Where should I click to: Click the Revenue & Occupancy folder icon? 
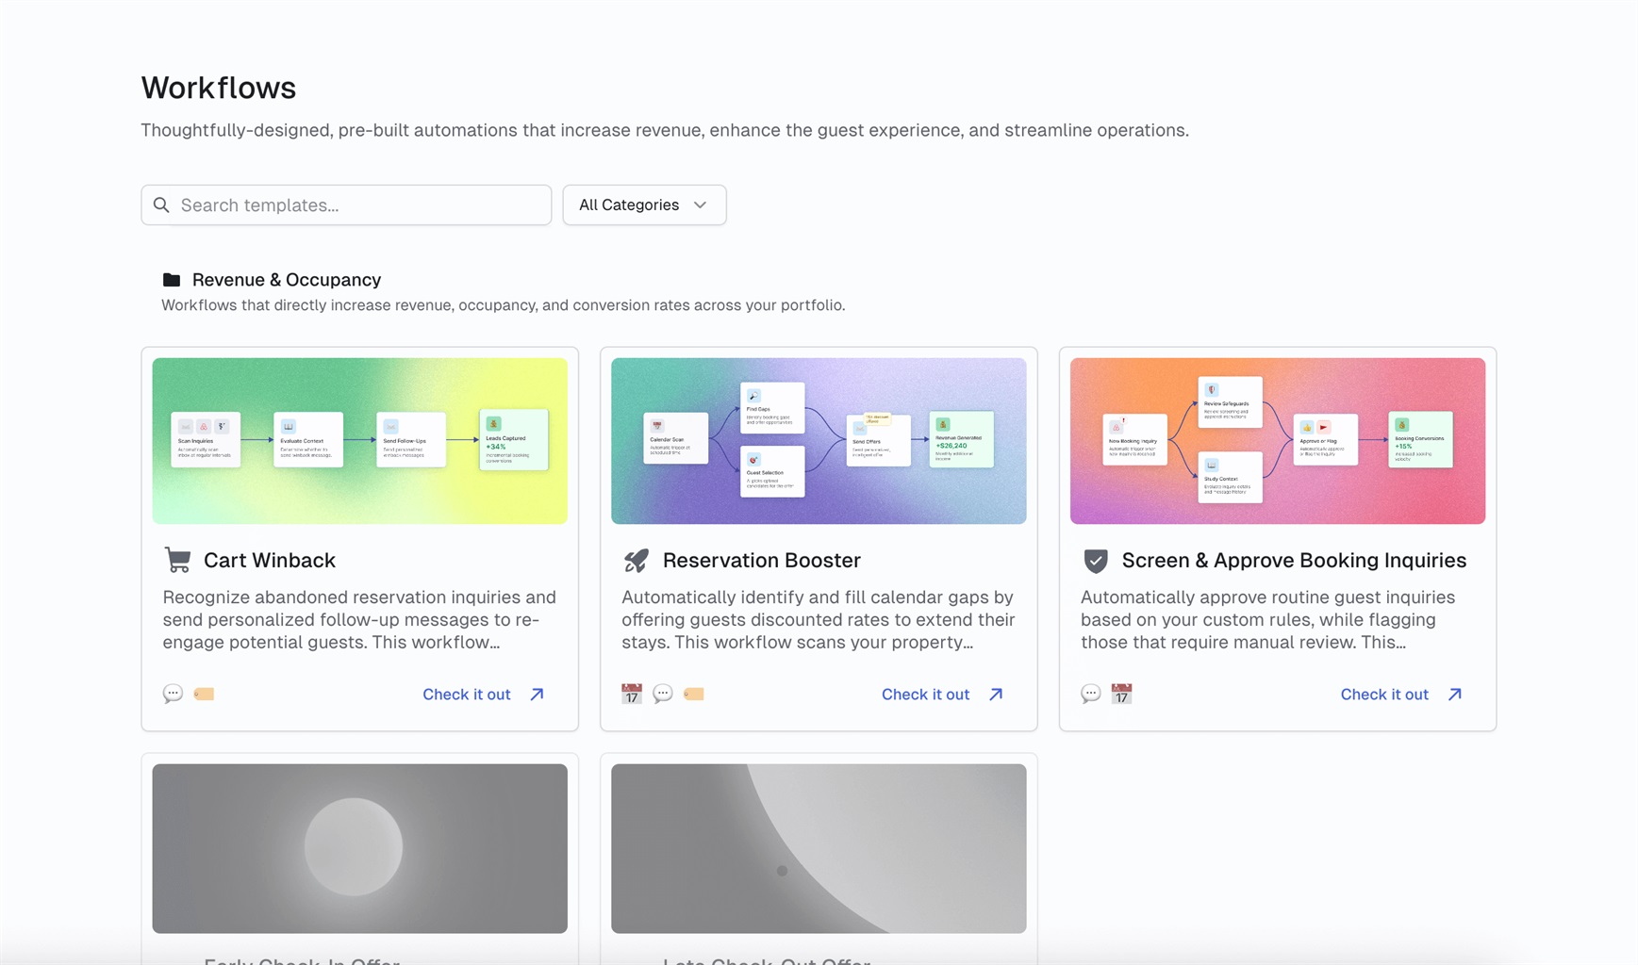172,280
